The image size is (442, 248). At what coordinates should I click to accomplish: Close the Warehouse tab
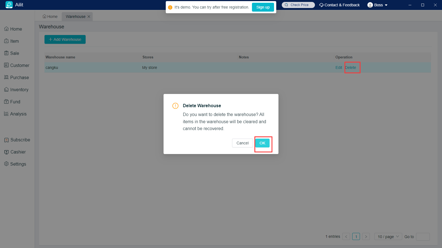[x=89, y=17]
